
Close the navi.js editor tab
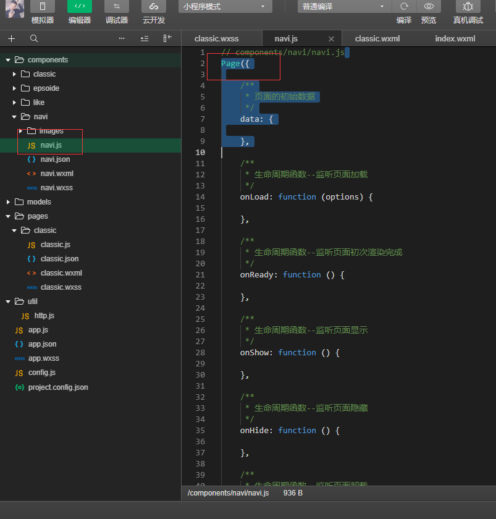[332, 39]
